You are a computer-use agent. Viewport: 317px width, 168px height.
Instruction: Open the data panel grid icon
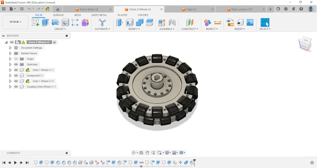click(x=4, y=9)
